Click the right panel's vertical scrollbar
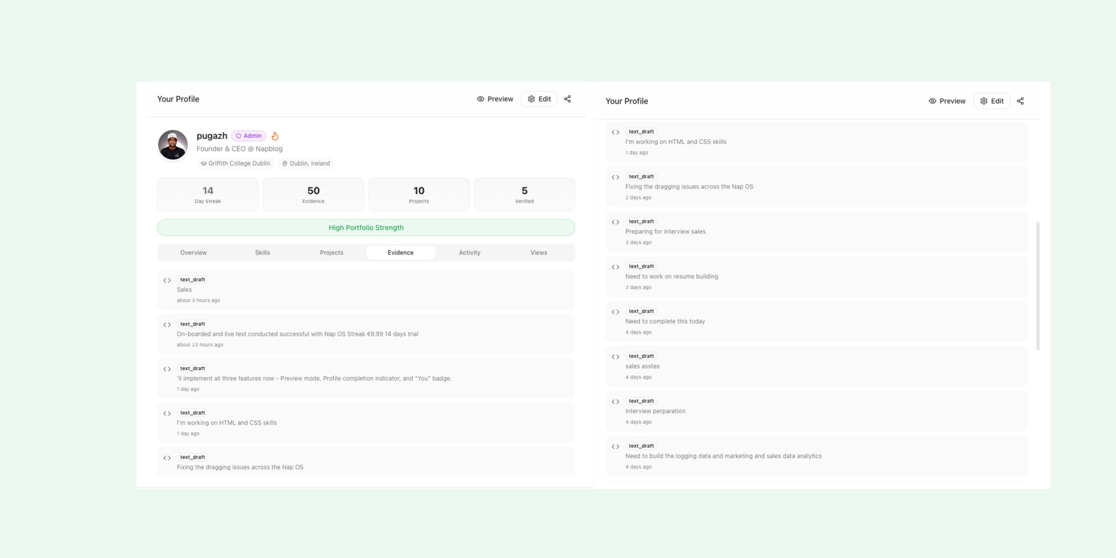Image resolution: width=1116 pixels, height=558 pixels. (1038, 286)
